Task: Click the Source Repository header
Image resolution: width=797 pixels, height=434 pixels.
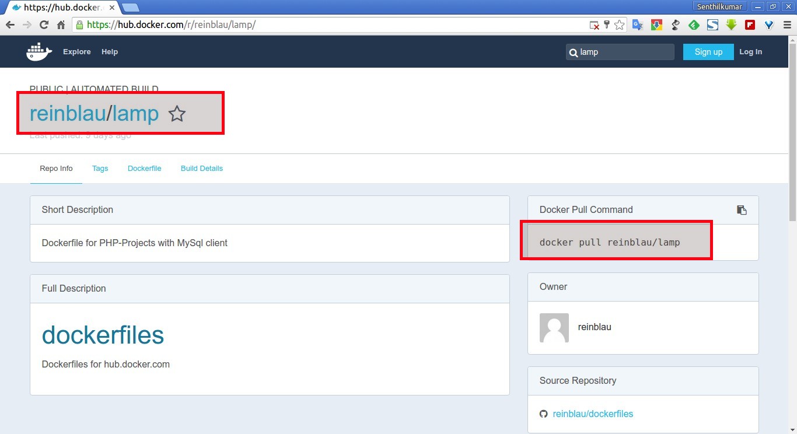Action: tap(643, 381)
